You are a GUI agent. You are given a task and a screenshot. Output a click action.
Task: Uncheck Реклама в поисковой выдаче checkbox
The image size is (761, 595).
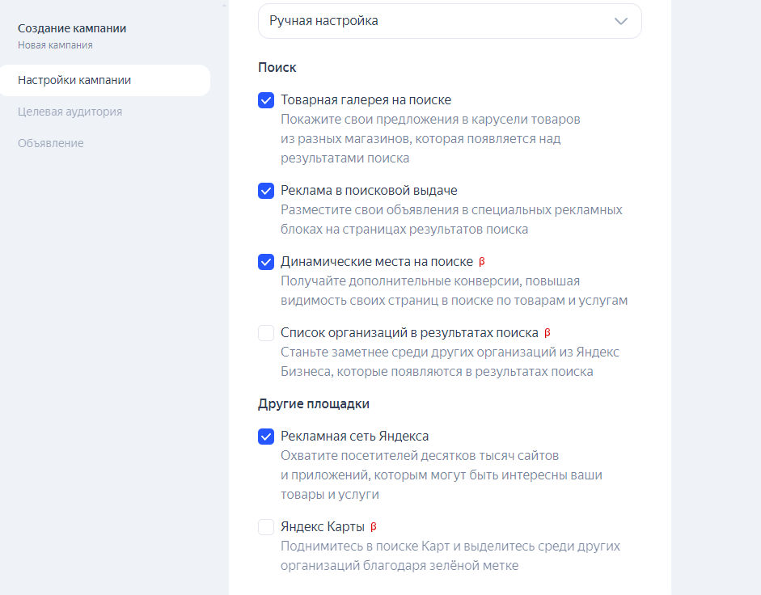[x=266, y=191]
